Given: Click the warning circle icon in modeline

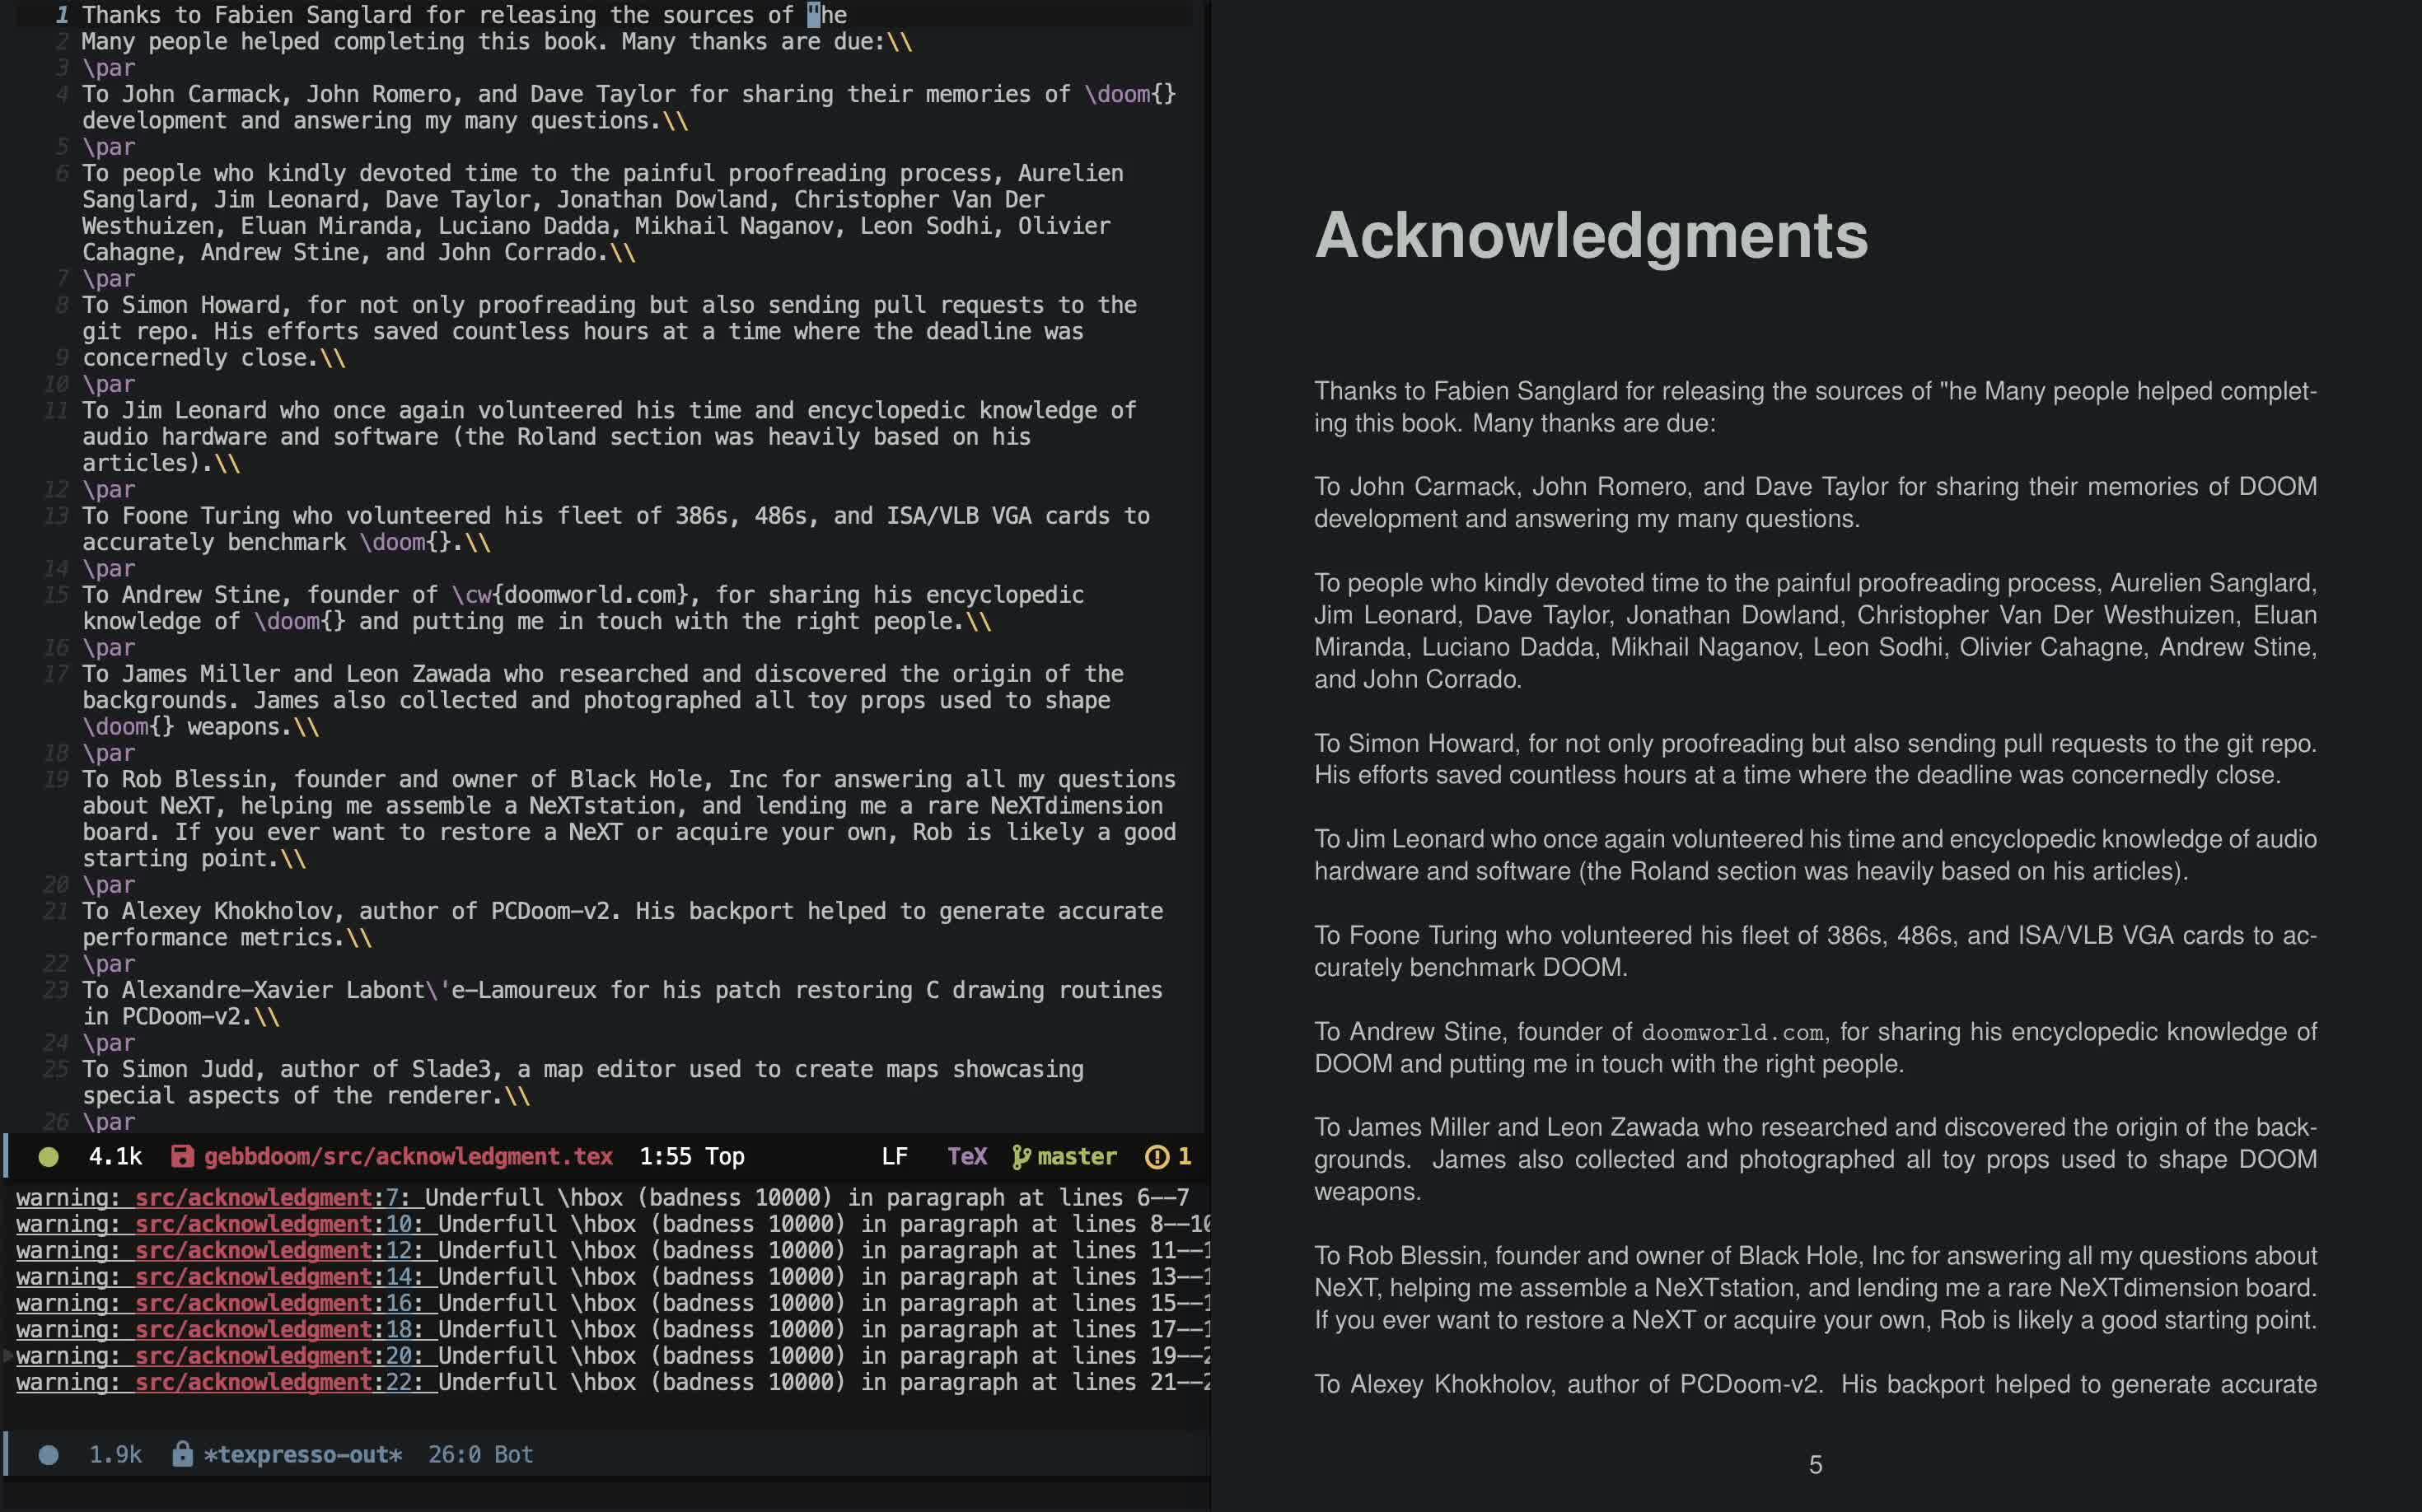Looking at the screenshot, I should pos(1157,1157).
